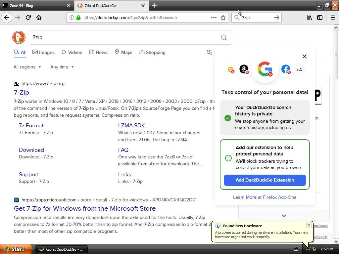Close the Zone 94 - Blog tab
The width and height of the screenshot is (339, 254).
point(69,6)
